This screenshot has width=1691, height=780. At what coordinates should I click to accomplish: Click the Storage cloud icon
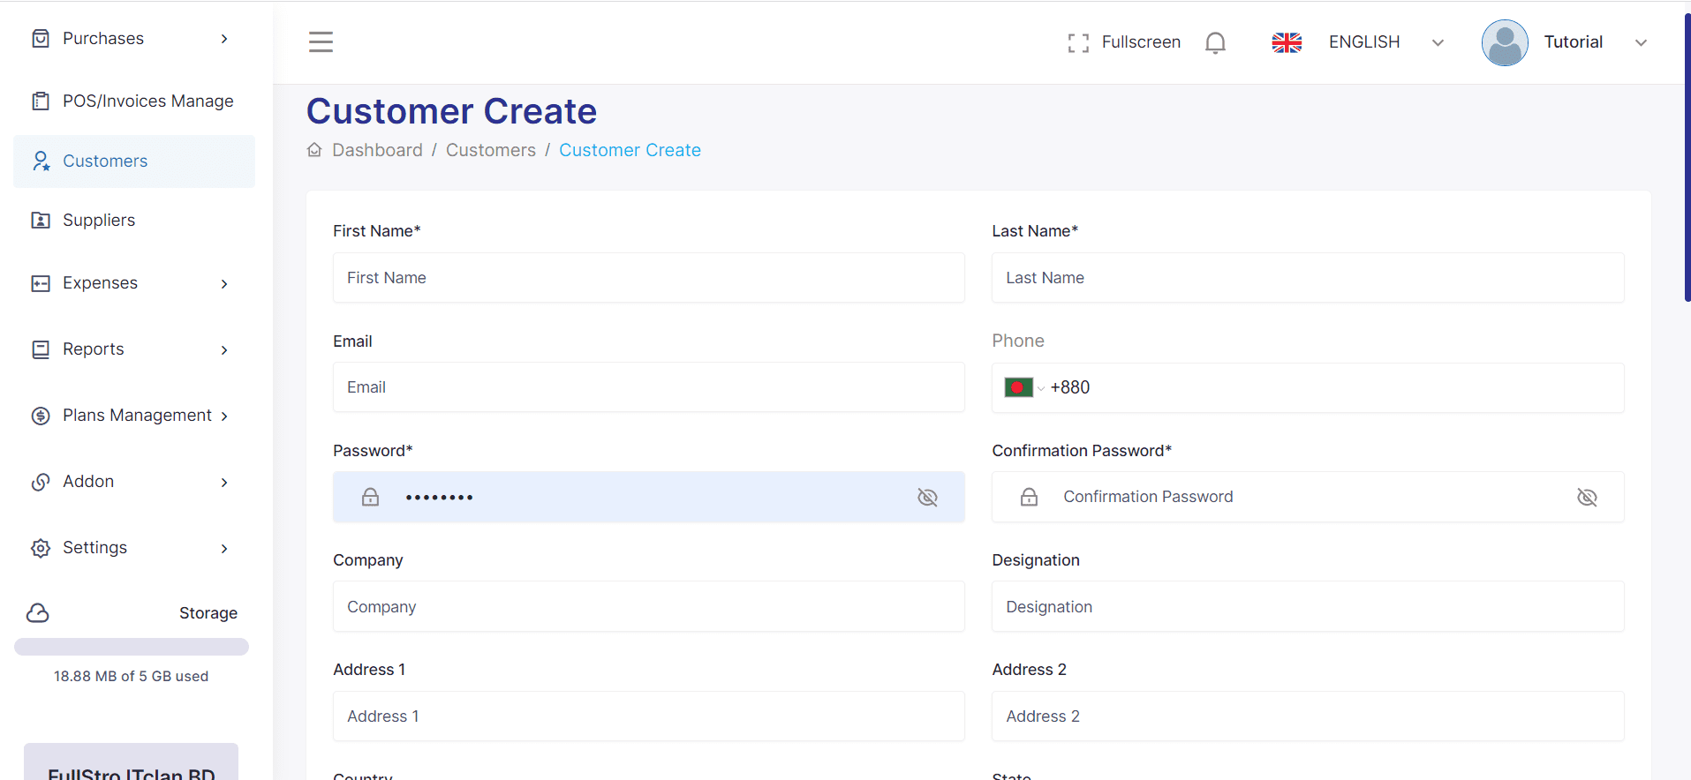38,613
